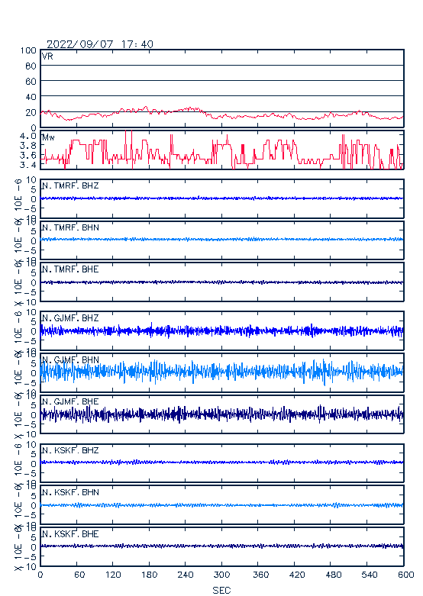The width and height of the screenshot is (423, 596).
Task: Click the 3.4 value on Mw axis
Action: coord(27,165)
